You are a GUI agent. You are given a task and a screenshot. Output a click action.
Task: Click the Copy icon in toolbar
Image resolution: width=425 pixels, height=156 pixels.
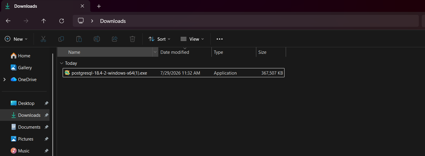[61, 39]
